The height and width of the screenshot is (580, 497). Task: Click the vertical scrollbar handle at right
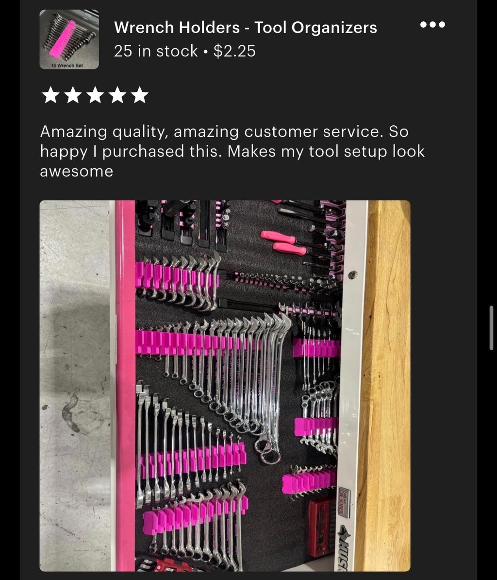pos(491,328)
